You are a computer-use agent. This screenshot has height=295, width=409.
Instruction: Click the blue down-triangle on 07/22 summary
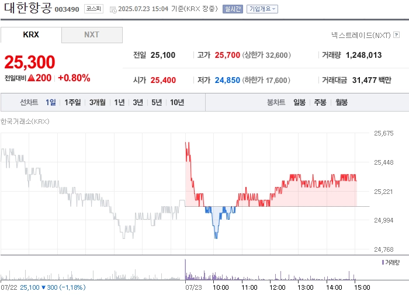pos(44,287)
